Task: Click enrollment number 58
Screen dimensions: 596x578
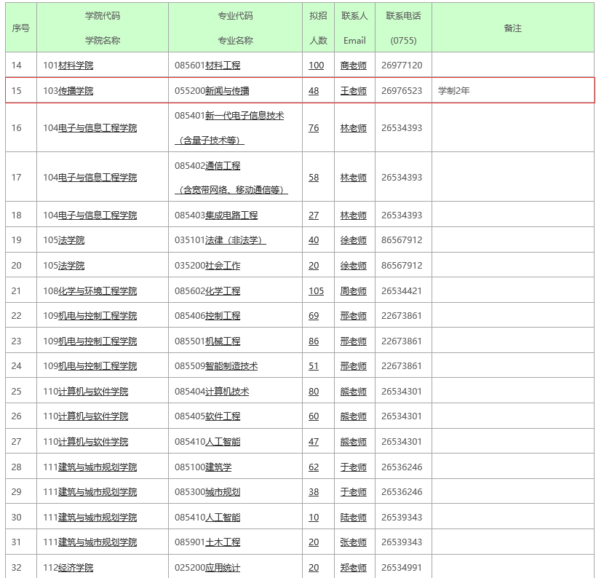Action: pos(314,178)
